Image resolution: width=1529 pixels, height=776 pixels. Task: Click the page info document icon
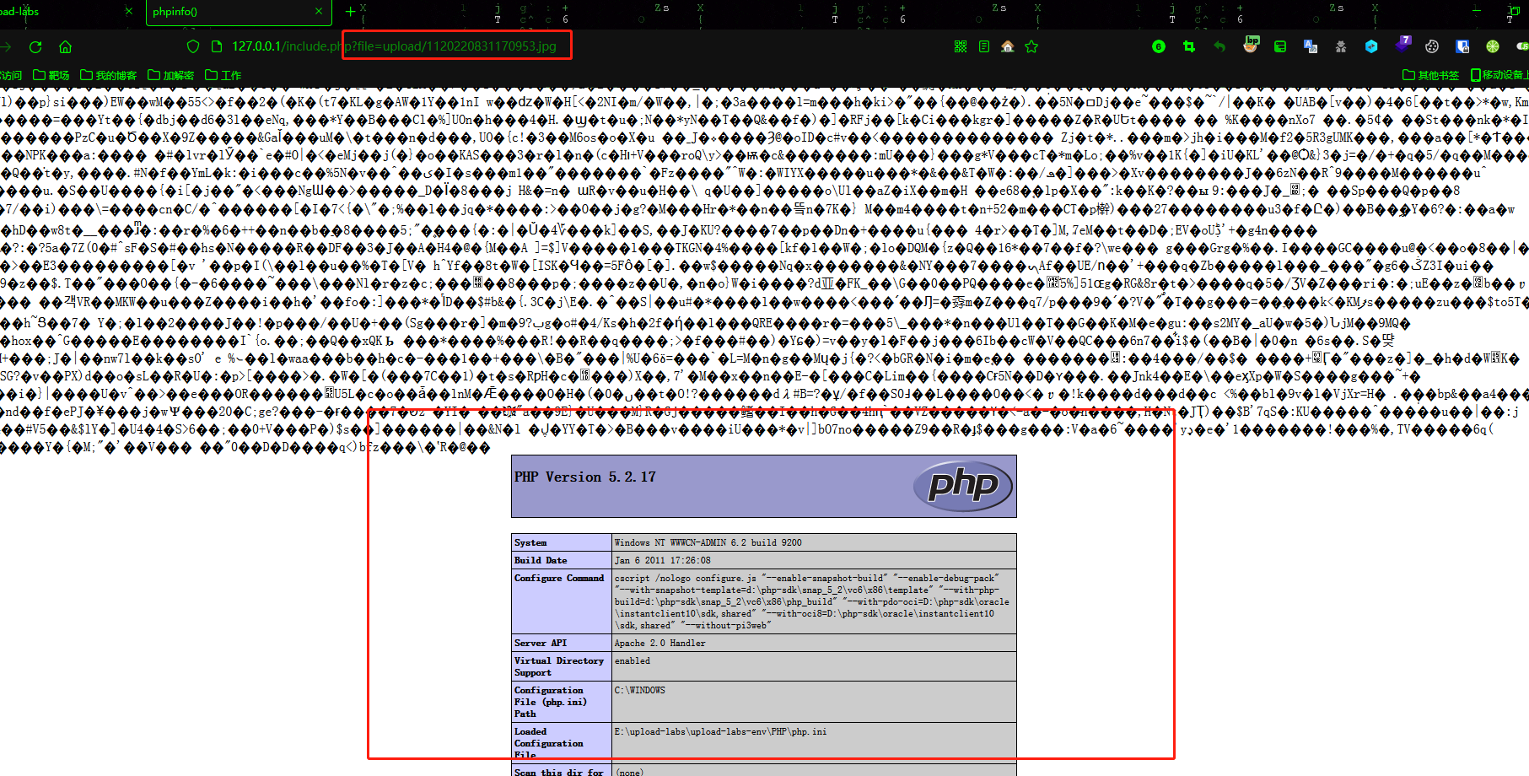point(217,46)
